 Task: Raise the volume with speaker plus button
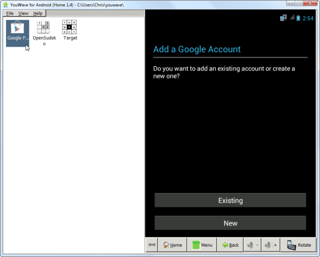pos(271,245)
